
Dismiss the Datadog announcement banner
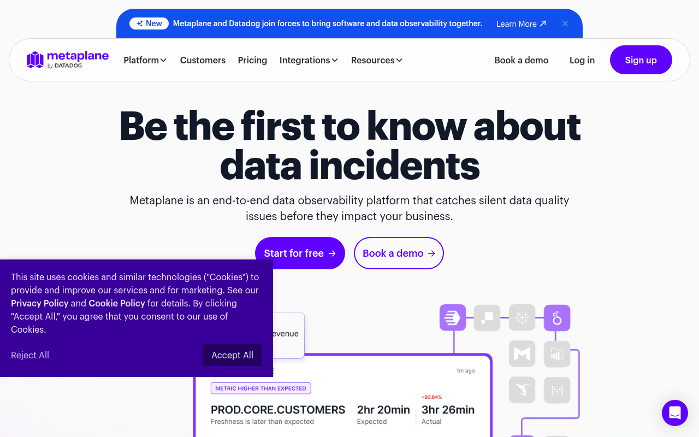point(565,23)
